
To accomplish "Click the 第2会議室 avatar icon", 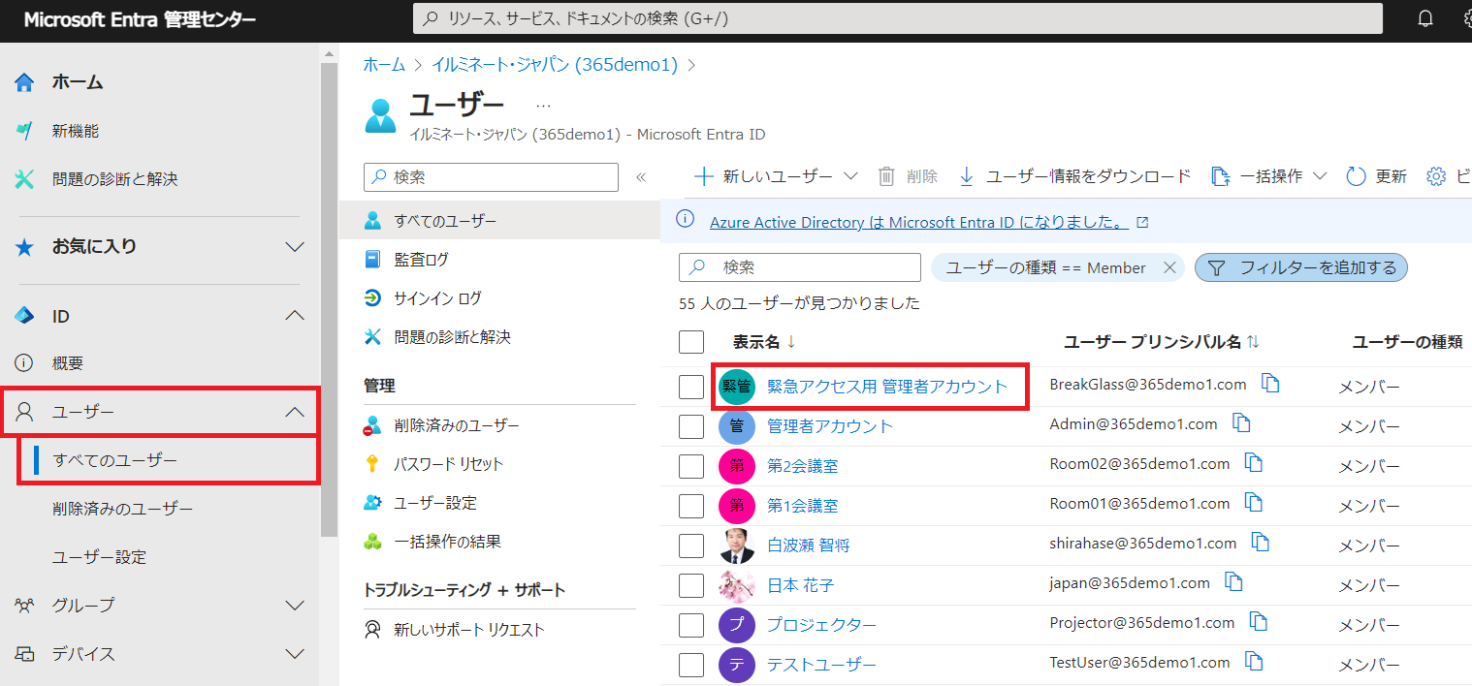I will point(737,465).
